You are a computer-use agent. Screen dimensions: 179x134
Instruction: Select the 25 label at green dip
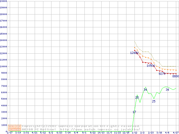[x=154, y=101]
